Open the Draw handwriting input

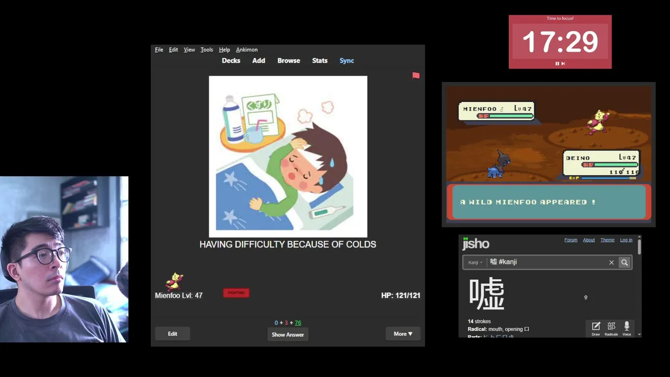click(x=596, y=328)
